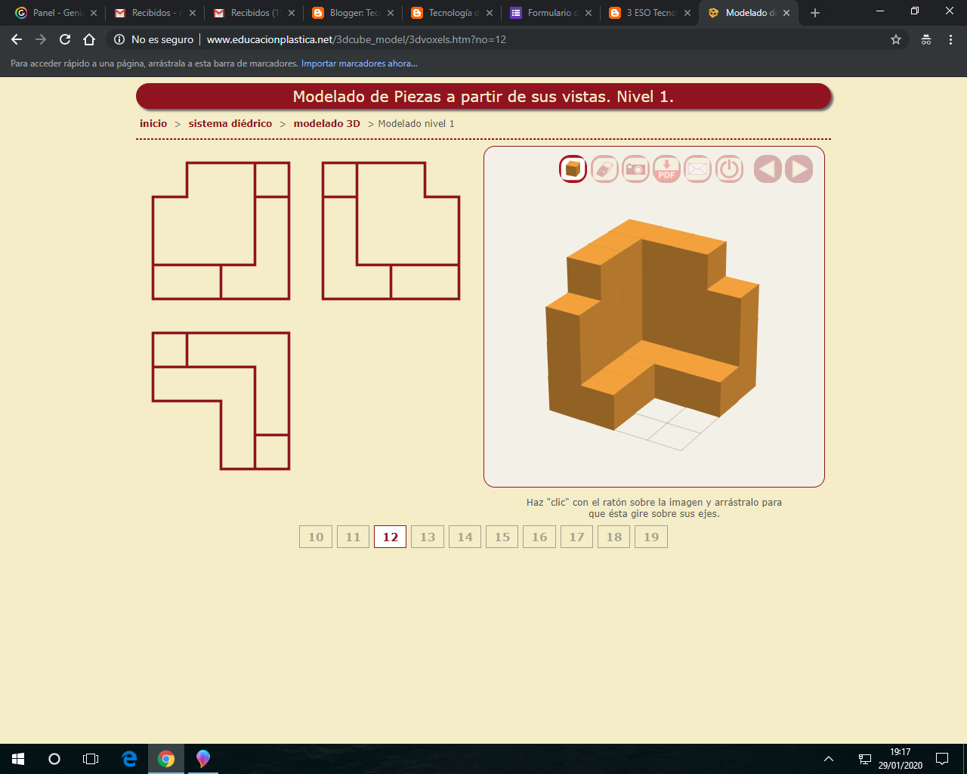Click the camera snapshot icon
Viewport: 967px width, 774px height.
[x=635, y=169]
